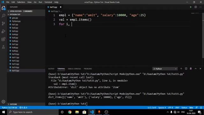
Task: Open editor More Actions ellipsis
Action: point(200,7)
